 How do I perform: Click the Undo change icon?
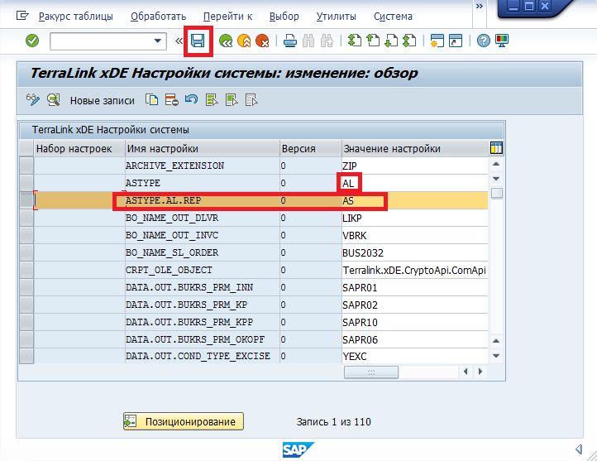[191, 100]
